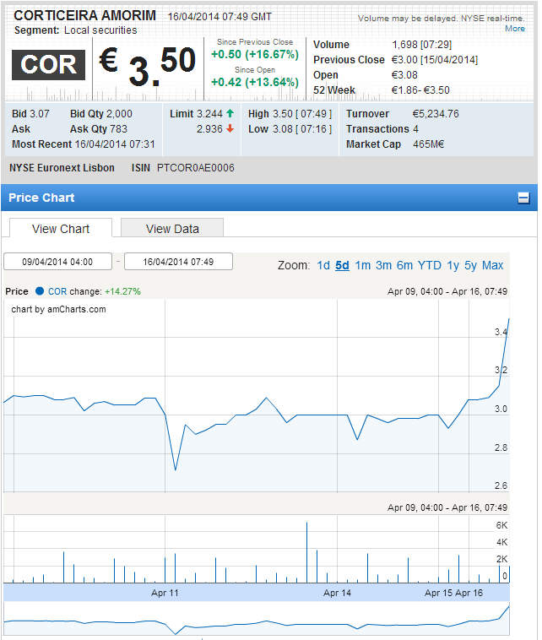
Task: Set chart zoom to Max
Action: tap(493, 265)
